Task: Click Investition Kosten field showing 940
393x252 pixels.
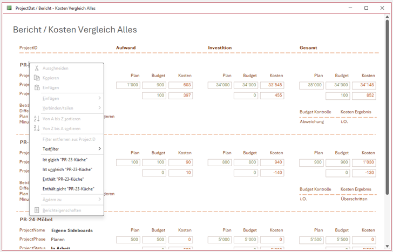Action: (272, 162)
